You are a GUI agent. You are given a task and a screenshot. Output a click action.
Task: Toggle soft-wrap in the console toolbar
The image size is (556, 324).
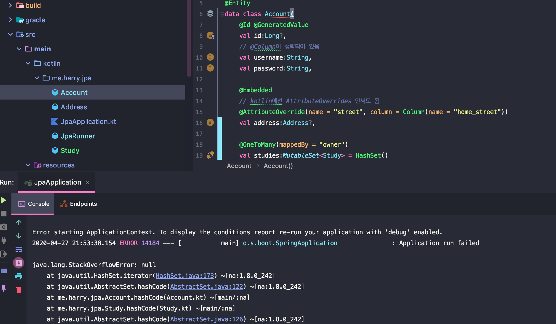click(18, 250)
